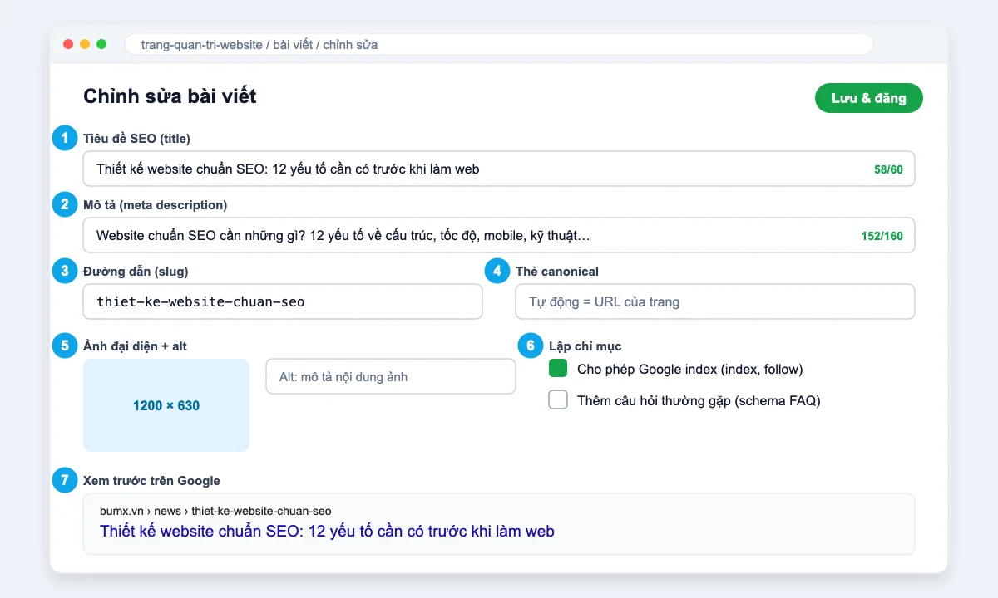Focus the Mô tả meta description field

pos(499,235)
